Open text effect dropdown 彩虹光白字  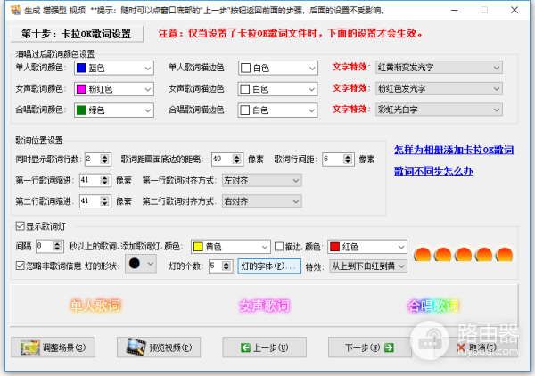pyautogui.click(x=439, y=110)
